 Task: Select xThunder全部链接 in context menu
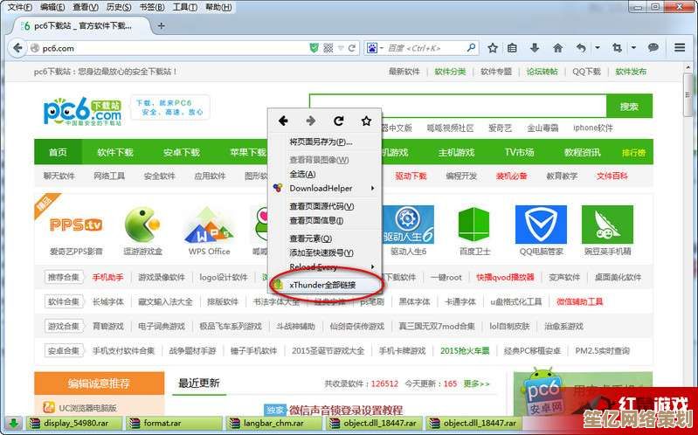coord(322,285)
